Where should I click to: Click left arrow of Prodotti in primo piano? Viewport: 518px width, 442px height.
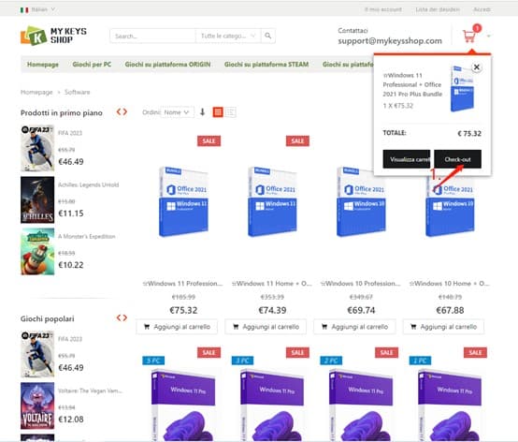[119, 111]
